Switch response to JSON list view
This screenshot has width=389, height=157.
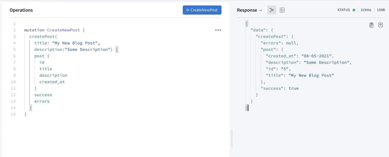point(272,10)
